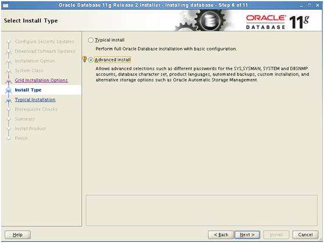The height and width of the screenshot is (243, 324).
Task: Proceed with the Next button
Action: [x=247, y=235]
